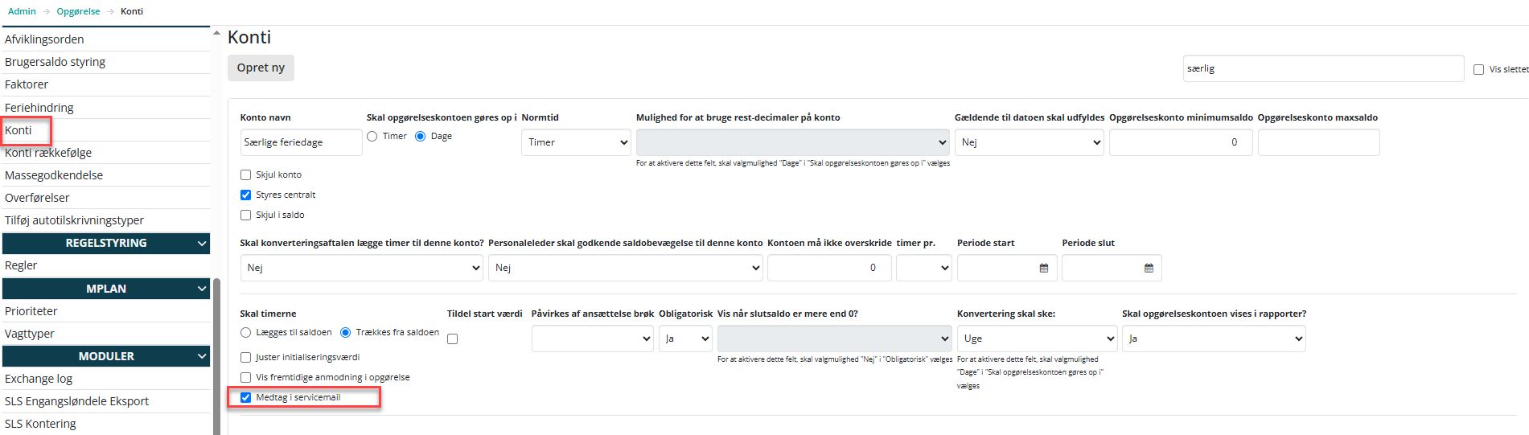Open the Konvertering skal ske dropdown
Image resolution: width=1529 pixels, height=435 pixels.
pyautogui.click(x=1036, y=339)
